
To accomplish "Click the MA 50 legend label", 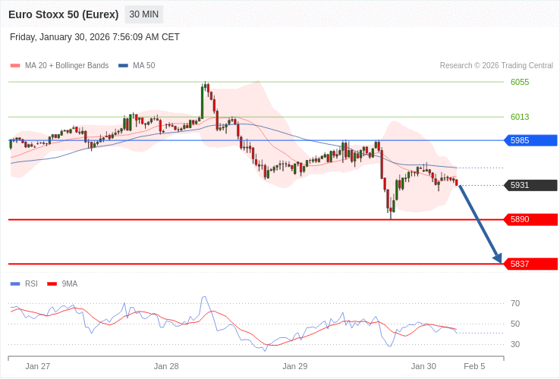I will click(x=144, y=66).
